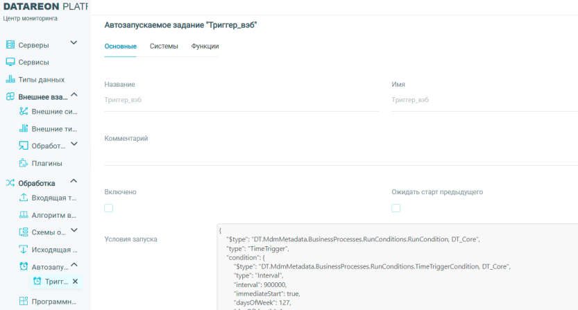This screenshot has height=310, width=578.
Task: Click the Сервисы monitor icon
Action: pos(10,62)
